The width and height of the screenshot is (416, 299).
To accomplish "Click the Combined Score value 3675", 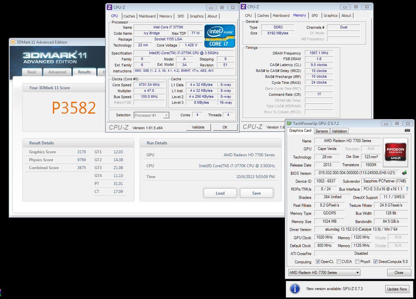I will pyautogui.click(x=82, y=168).
